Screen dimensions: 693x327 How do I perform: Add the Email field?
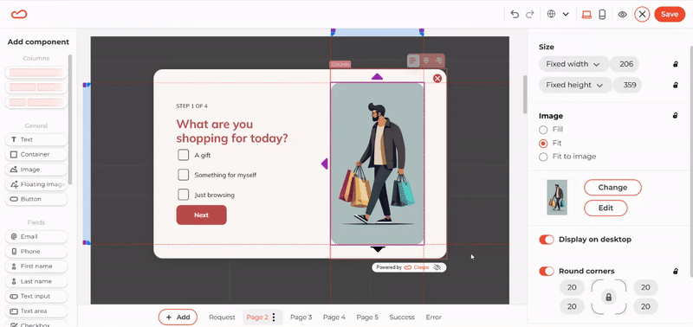click(36, 236)
